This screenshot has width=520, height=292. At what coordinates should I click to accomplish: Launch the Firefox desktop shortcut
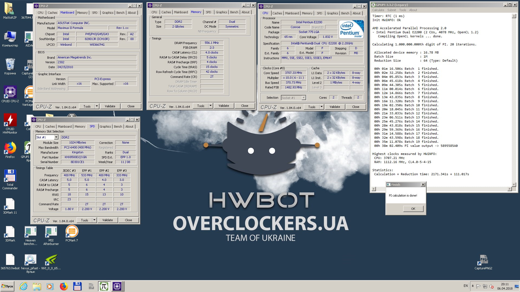10,150
